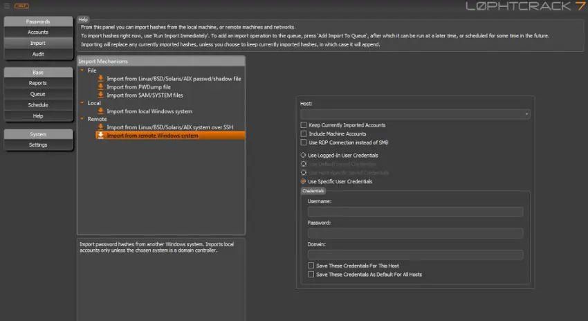This screenshot has height=321, width=588.
Task: Collapse the File tree group
Action: coord(82,70)
